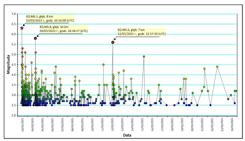This screenshot has width=245, height=141.
Task: Click the 7.0 y-axis label
Action: [14, 14]
